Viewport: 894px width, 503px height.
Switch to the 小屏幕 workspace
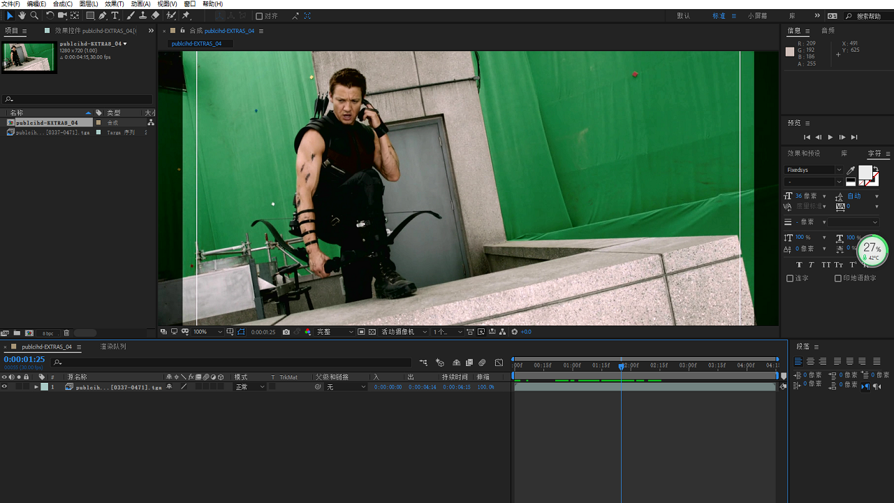(x=757, y=15)
